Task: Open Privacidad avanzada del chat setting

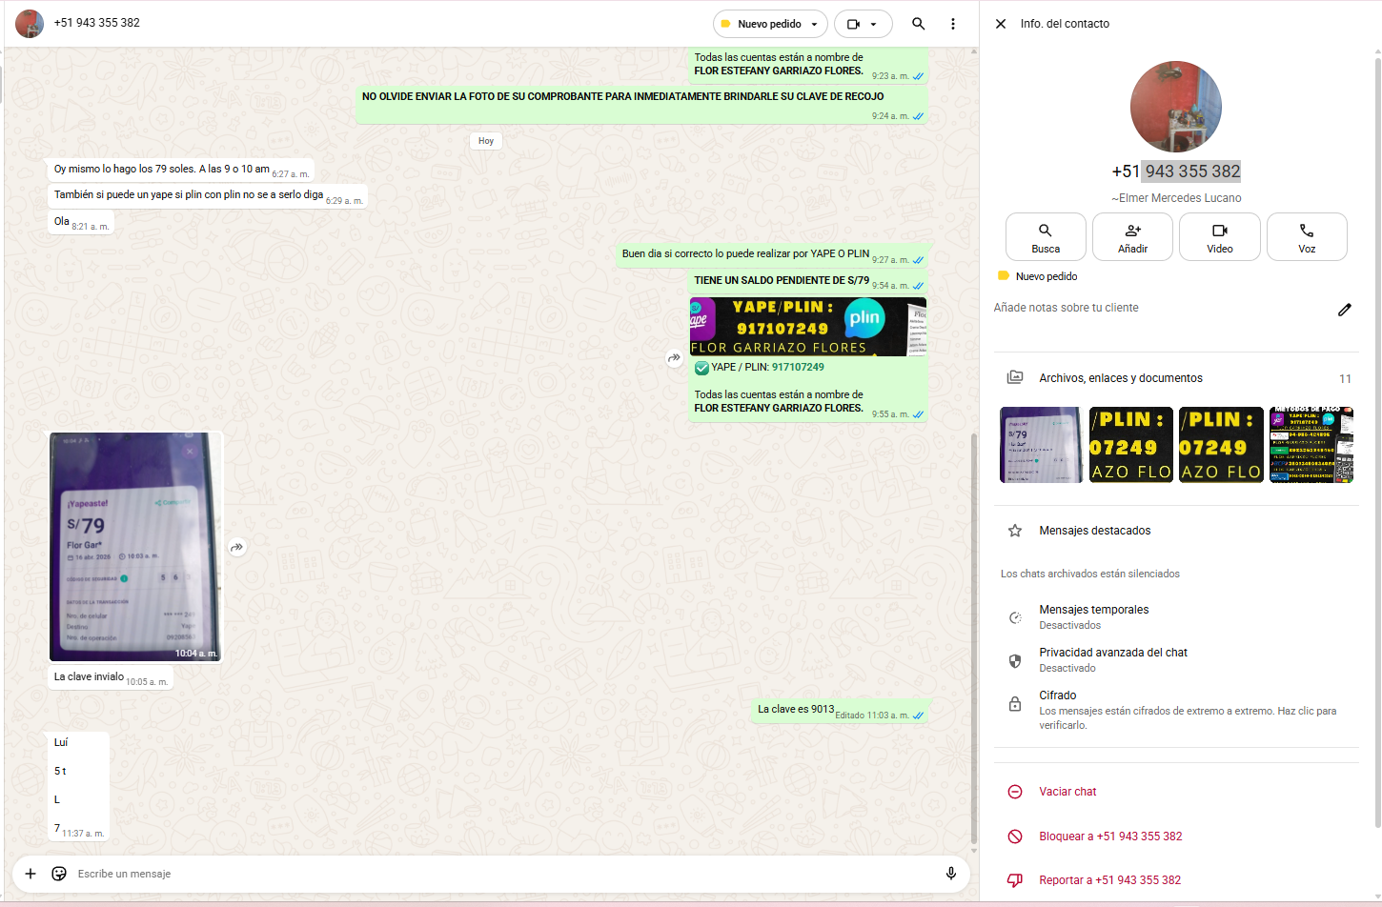Action: [x=1112, y=659]
